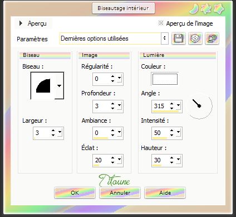The image size is (236, 217).
Task: Open the Largeur slider popup arrow
Action: coord(60,132)
